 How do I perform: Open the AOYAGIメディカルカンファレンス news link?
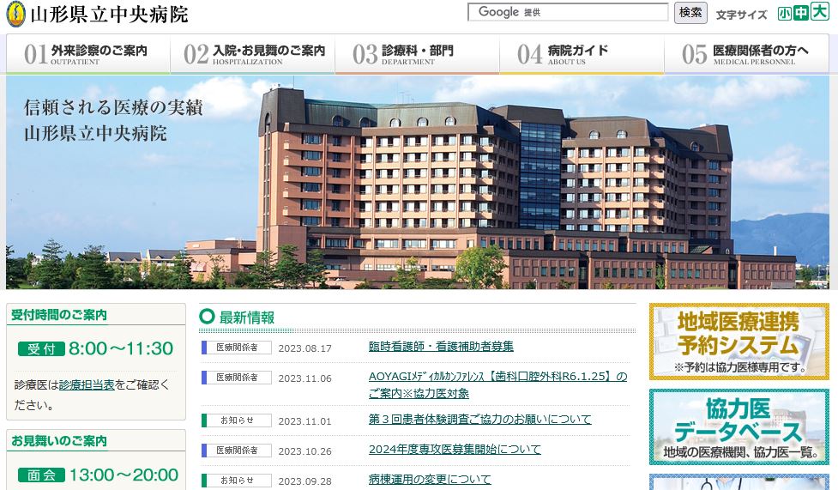click(x=497, y=377)
